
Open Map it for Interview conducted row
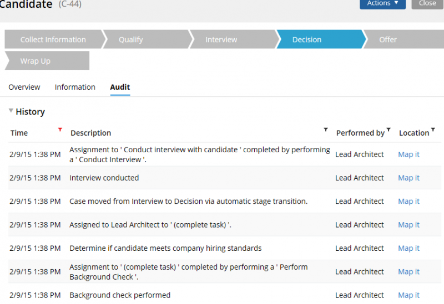(x=408, y=178)
